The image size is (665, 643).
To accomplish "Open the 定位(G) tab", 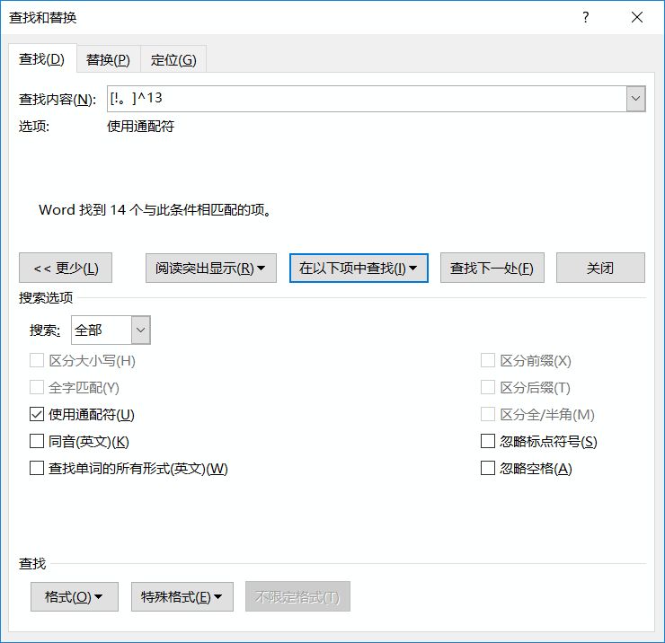I will 173,60.
